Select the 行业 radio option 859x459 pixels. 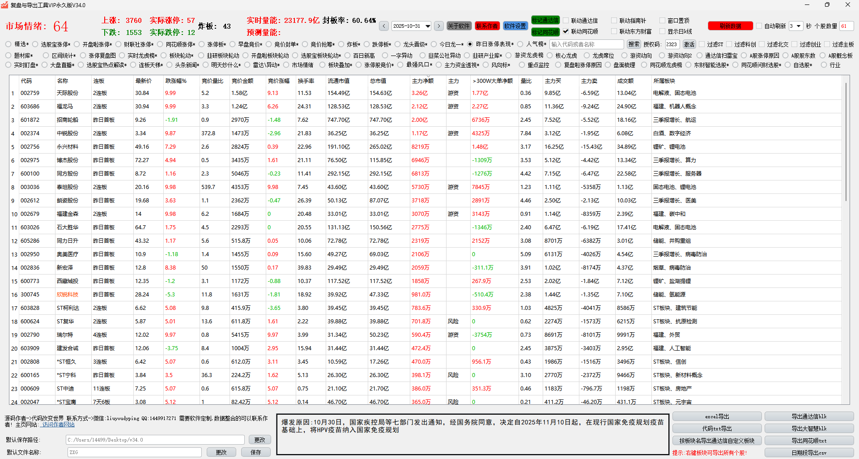point(824,65)
